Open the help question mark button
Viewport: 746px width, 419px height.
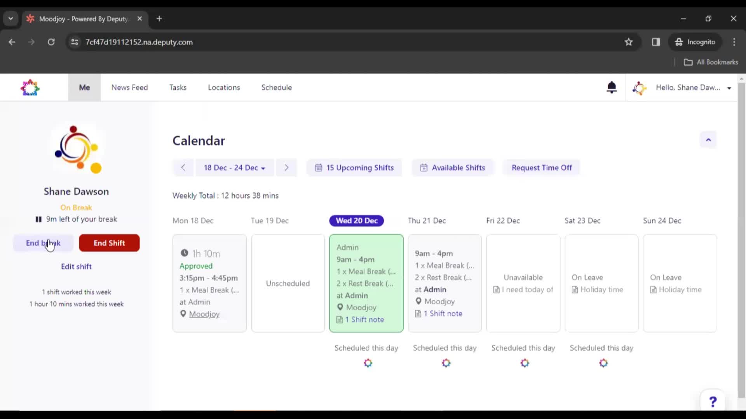tap(713, 402)
